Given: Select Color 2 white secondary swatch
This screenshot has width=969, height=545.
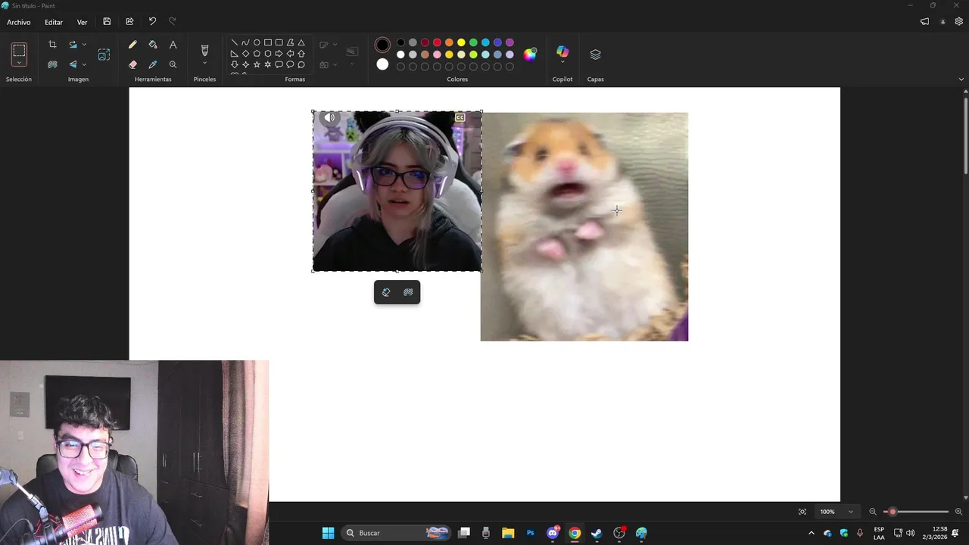Looking at the screenshot, I should pos(382,64).
